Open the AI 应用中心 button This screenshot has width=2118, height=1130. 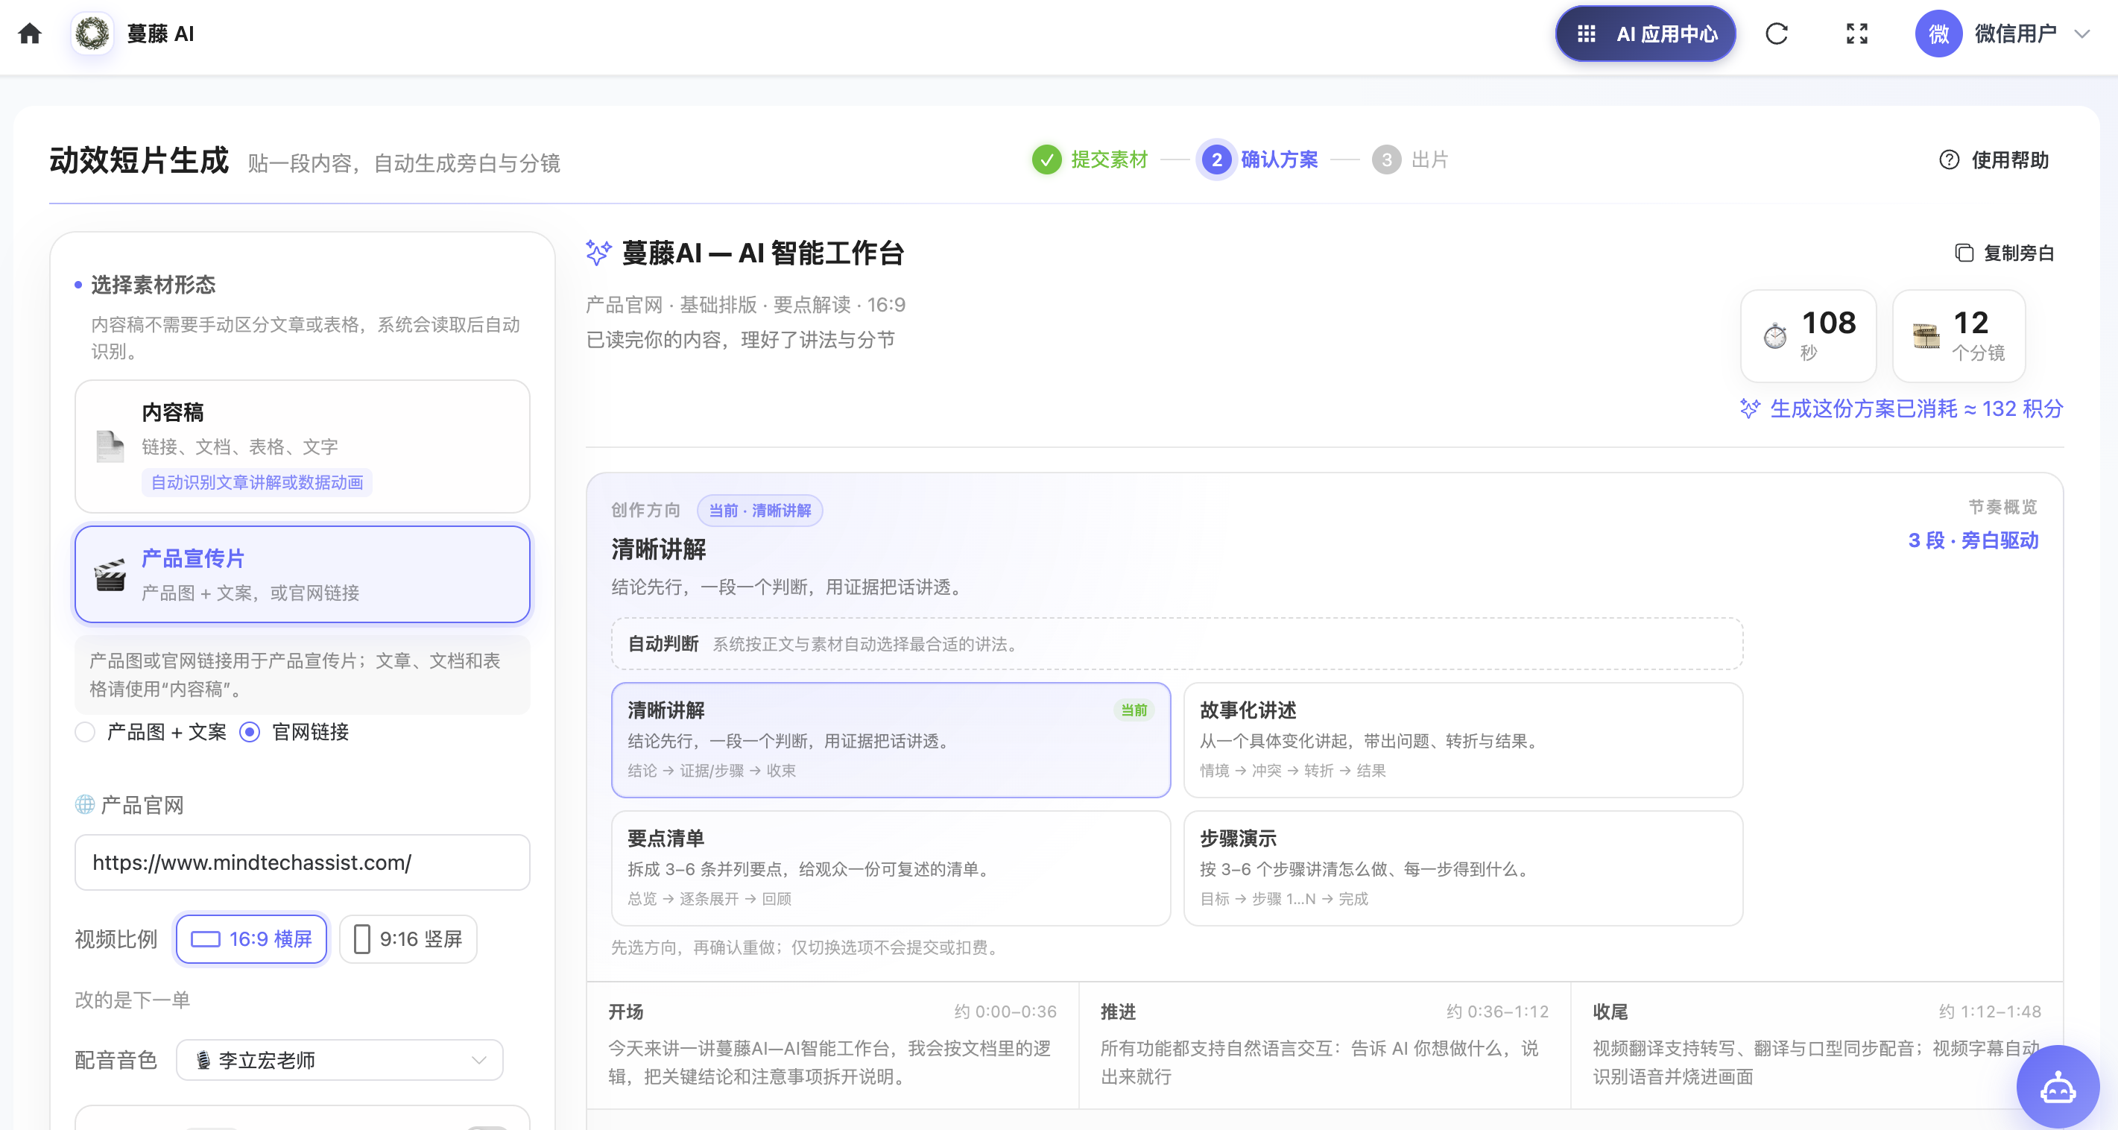(x=1646, y=34)
